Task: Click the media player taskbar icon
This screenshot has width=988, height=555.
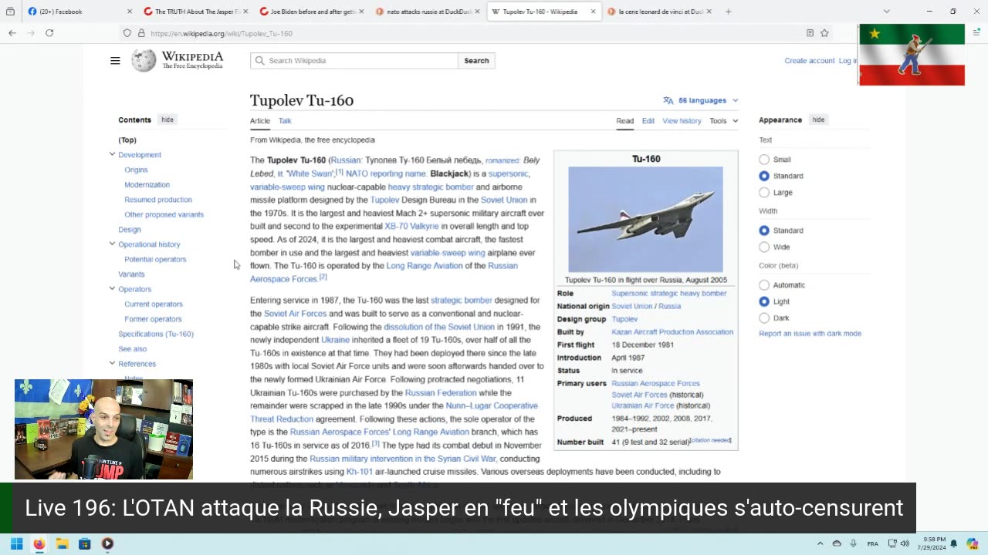Action: tap(107, 543)
